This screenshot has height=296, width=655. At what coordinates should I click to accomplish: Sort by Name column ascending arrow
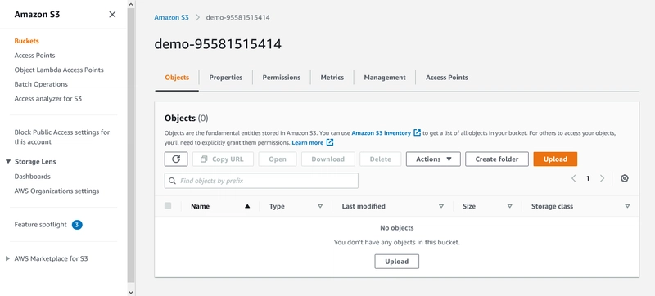(247, 206)
